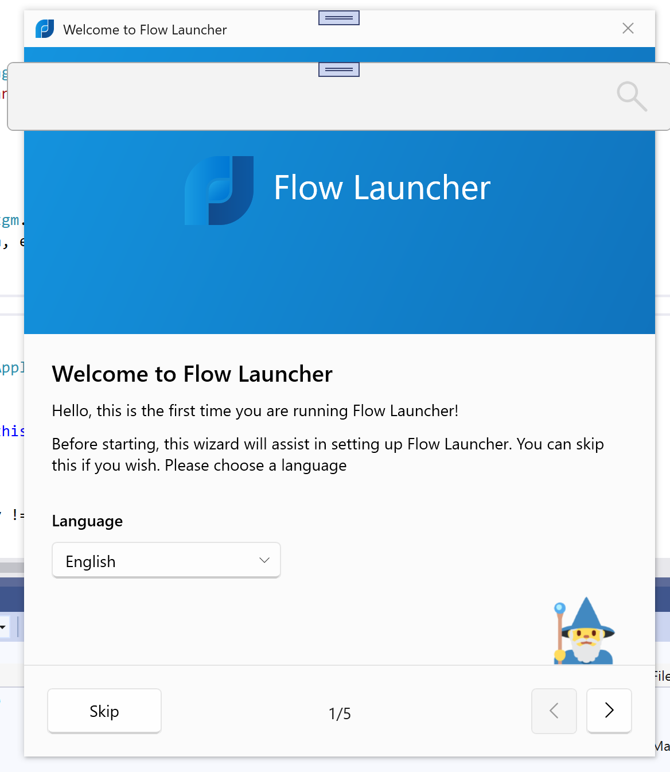
Task: Click the debug adorner handle in title bar
Action: tap(339, 18)
